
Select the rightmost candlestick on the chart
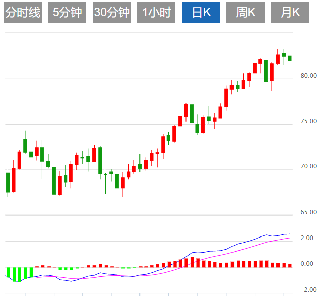[290, 58]
